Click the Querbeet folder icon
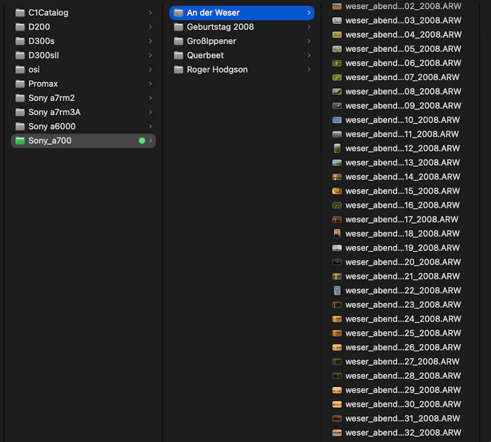Viewport: 491px width, 442px height. point(179,55)
